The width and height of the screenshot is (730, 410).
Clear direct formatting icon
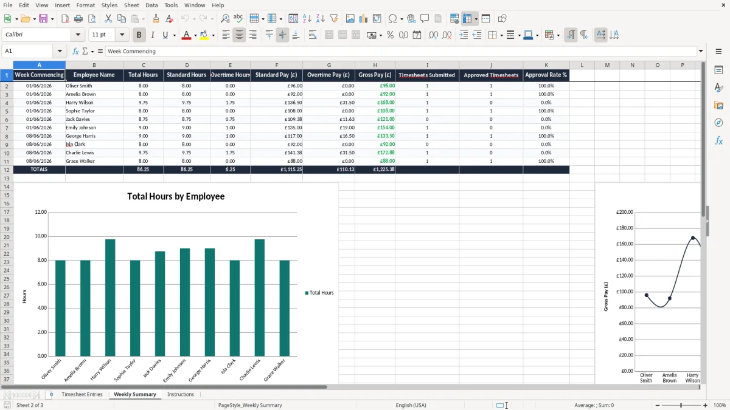169,19
